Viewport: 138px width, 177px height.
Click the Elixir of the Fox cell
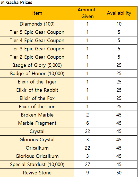[37, 98]
